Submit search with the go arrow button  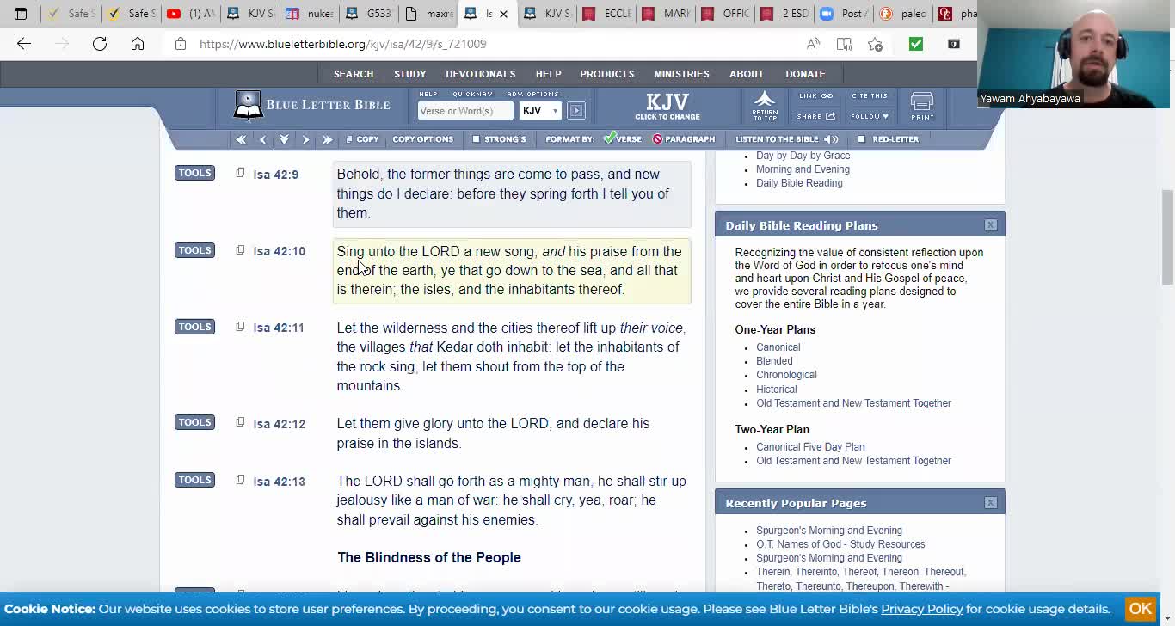(576, 111)
